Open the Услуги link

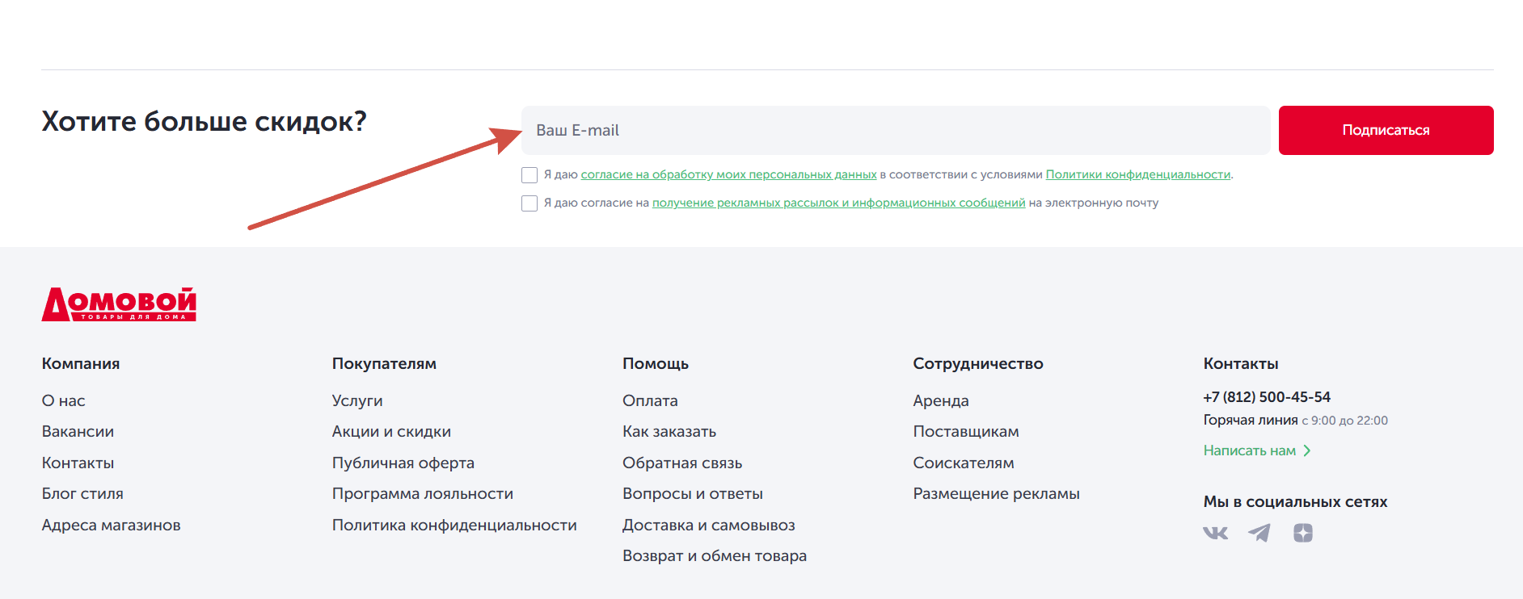pos(357,400)
